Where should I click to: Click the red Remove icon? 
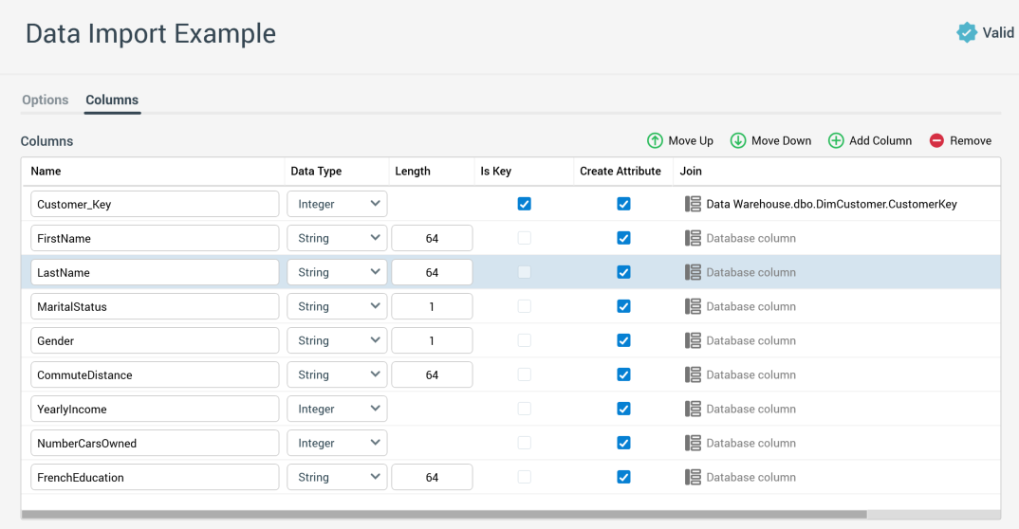tap(936, 140)
